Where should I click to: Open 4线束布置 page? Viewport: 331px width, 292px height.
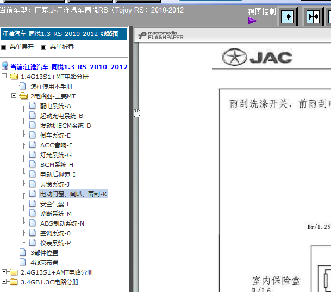45,263
